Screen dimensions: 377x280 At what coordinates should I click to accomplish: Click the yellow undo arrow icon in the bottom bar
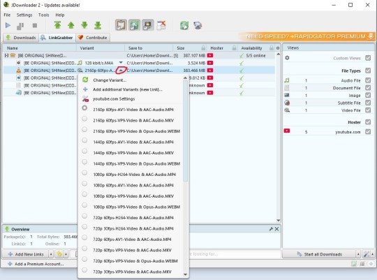pyautogui.click(x=59, y=254)
